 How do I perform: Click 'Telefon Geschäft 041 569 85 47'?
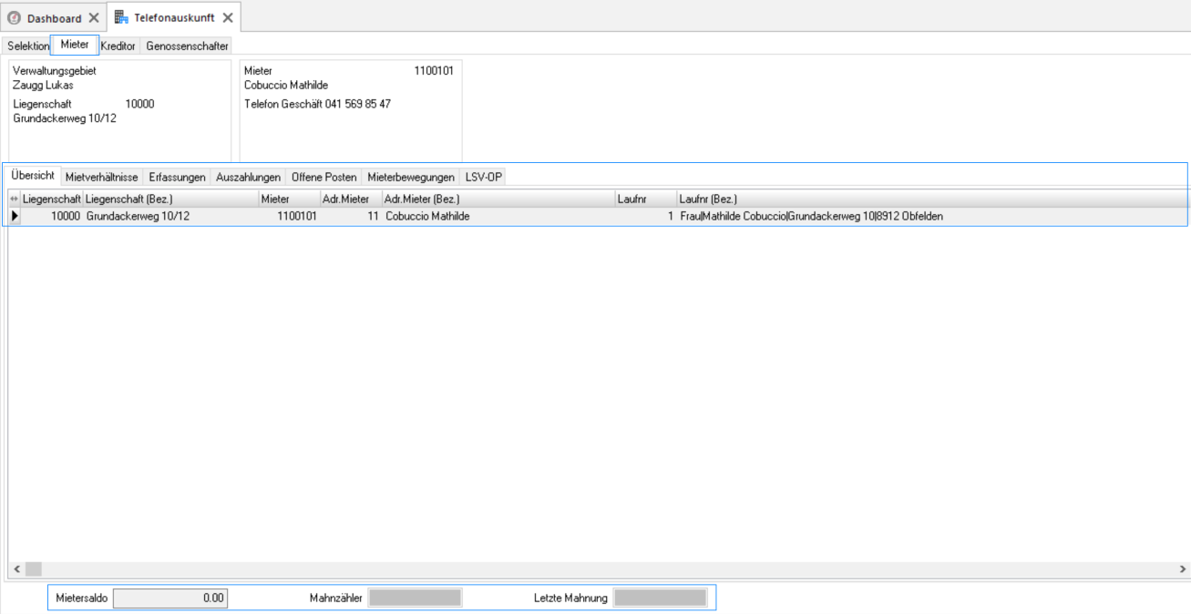pos(317,104)
